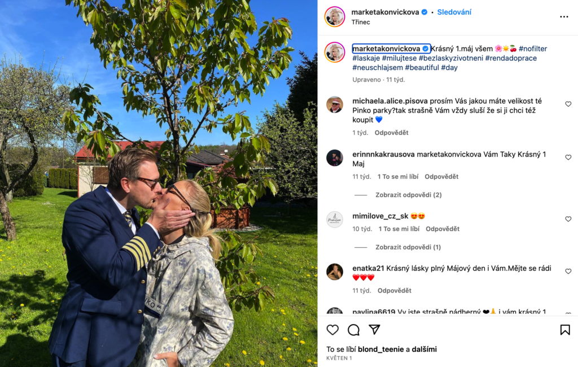
Task: Share post via paper plane icon
Action: 375,329
